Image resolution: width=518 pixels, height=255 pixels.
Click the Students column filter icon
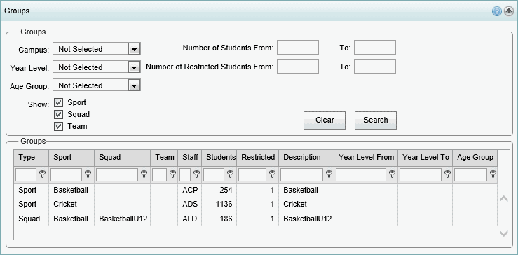[230, 174]
